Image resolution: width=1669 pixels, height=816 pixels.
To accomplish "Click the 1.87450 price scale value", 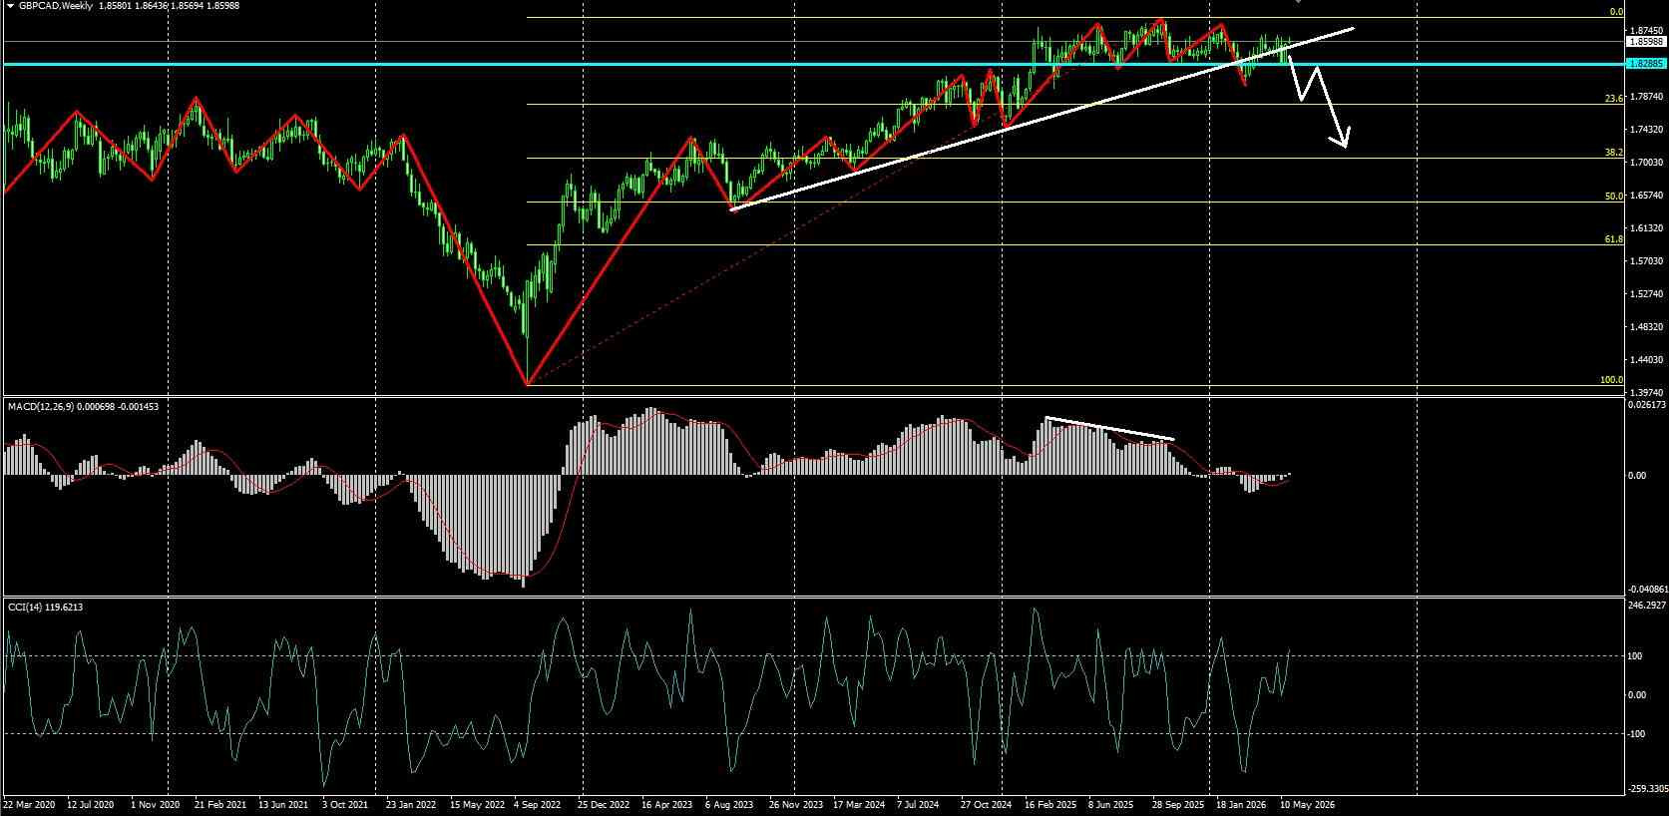I will pos(1644,31).
